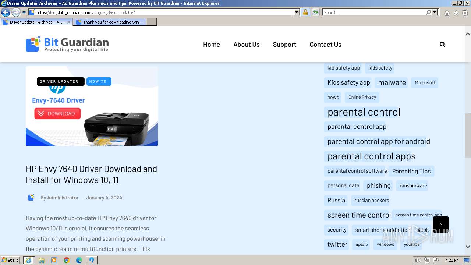Open Windows Explorer from the taskbar
Image resolution: width=471 pixels, height=265 pixels.
click(x=42, y=260)
